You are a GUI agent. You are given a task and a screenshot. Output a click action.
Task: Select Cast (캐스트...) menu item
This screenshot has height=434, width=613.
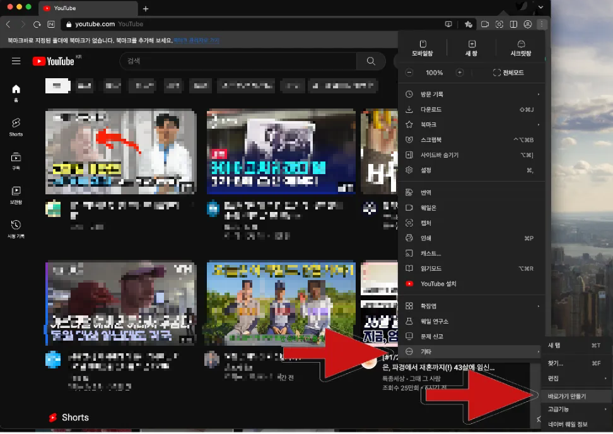[x=472, y=254]
